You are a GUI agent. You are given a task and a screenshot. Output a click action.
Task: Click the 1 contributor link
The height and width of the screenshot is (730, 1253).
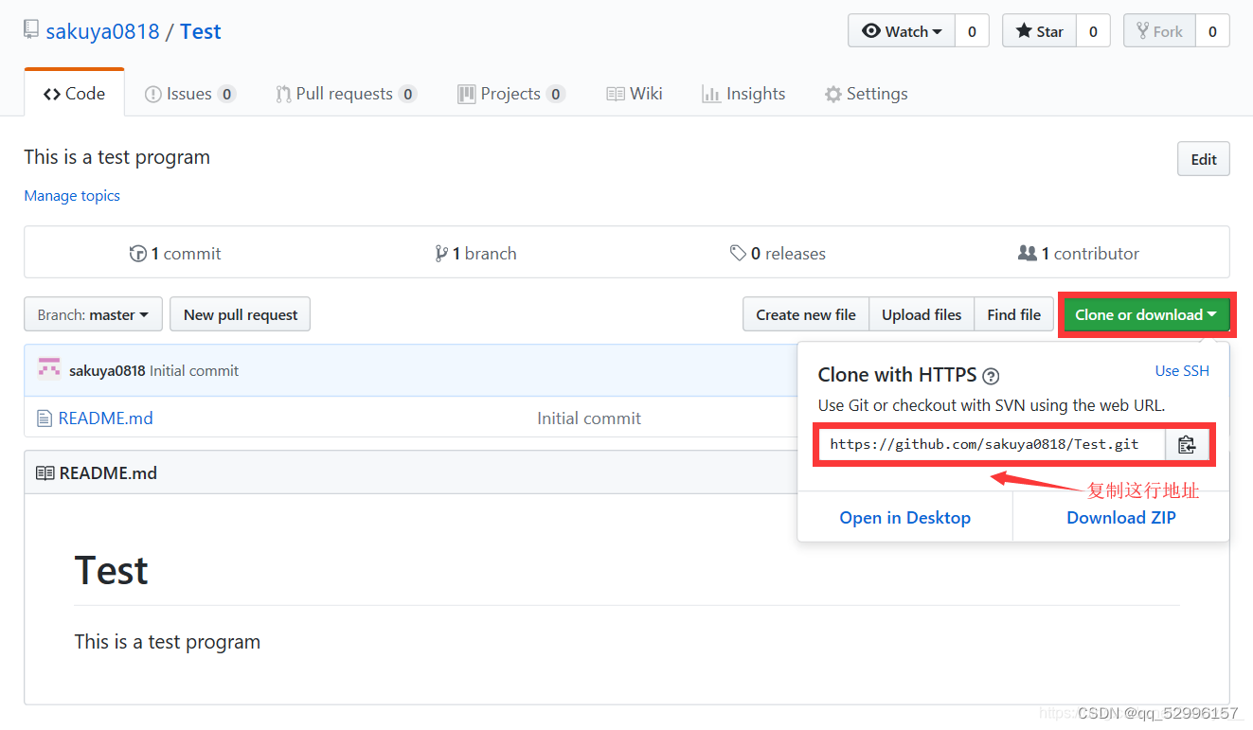pos(1079,254)
